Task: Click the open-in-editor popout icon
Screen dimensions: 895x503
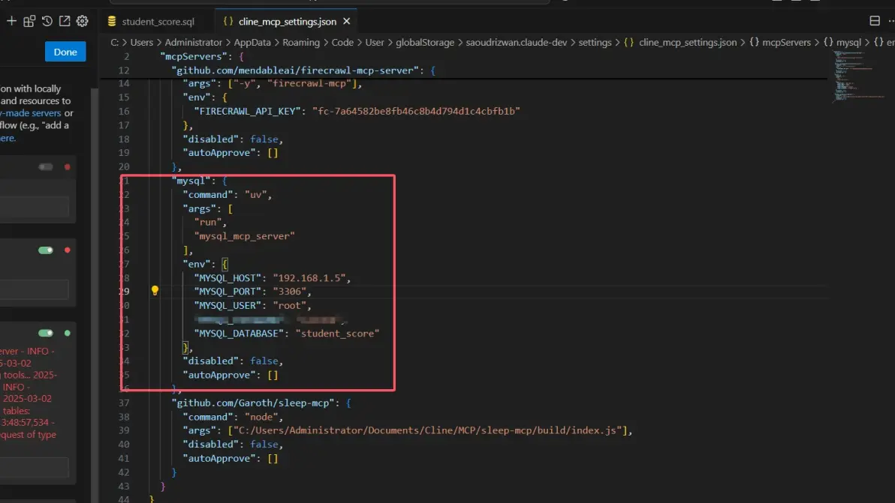Action: click(65, 22)
